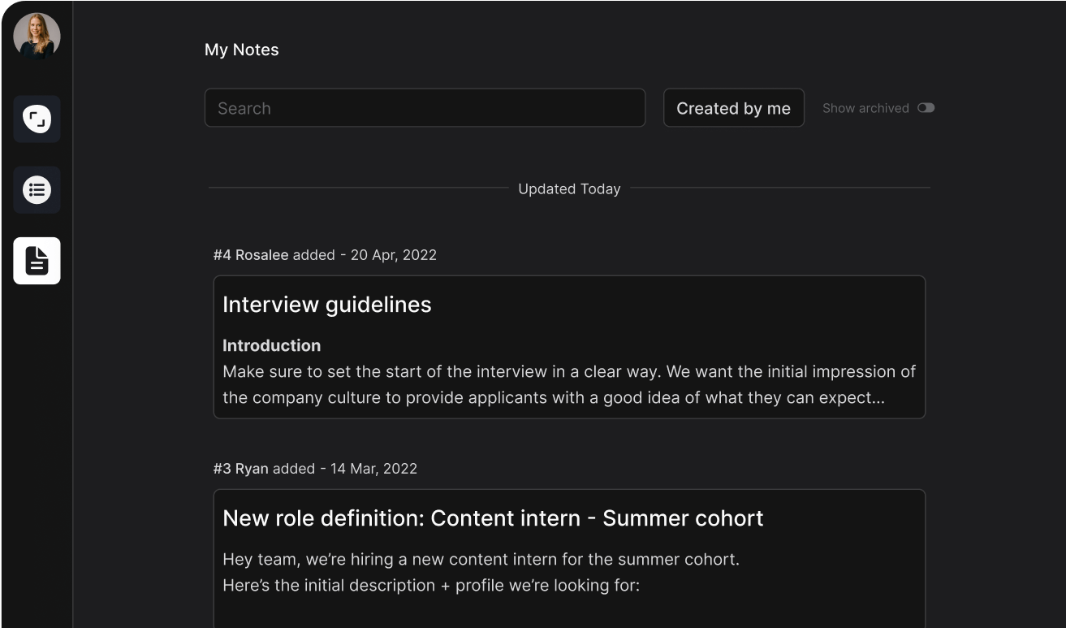
Task: Open the New role definition note title
Action: [492, 518]
